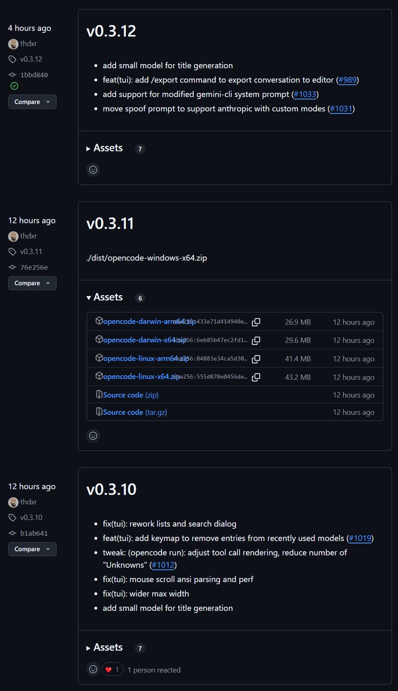Download opencode-darwin-x64.zip asset
398x691 pixels.
pyautogui.click(x=145, y=340)
